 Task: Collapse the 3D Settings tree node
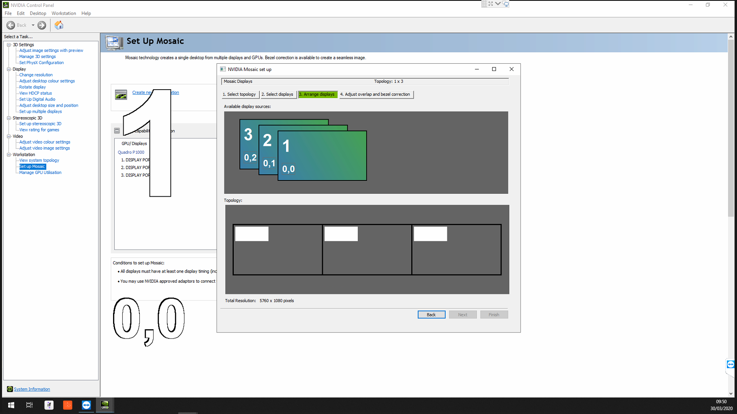point(9,45)
